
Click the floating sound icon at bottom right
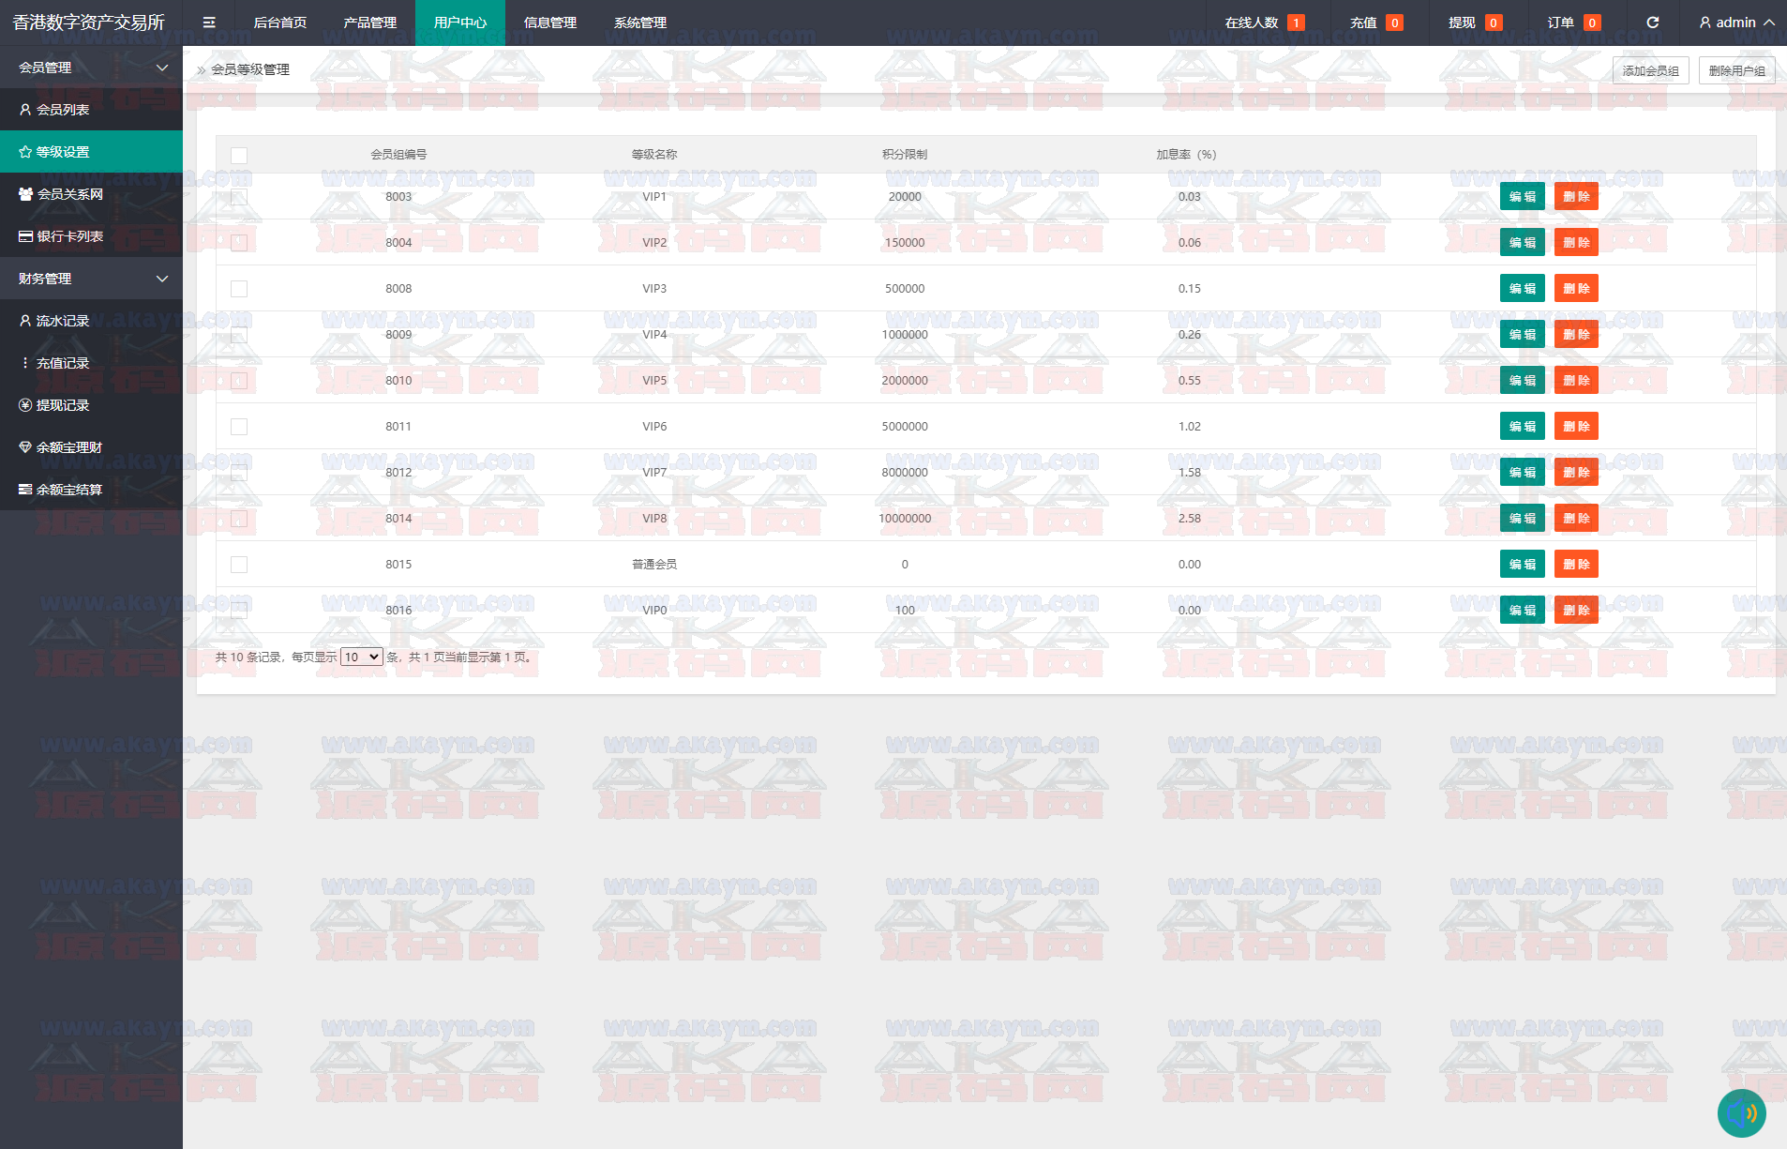point(1741,1113)
